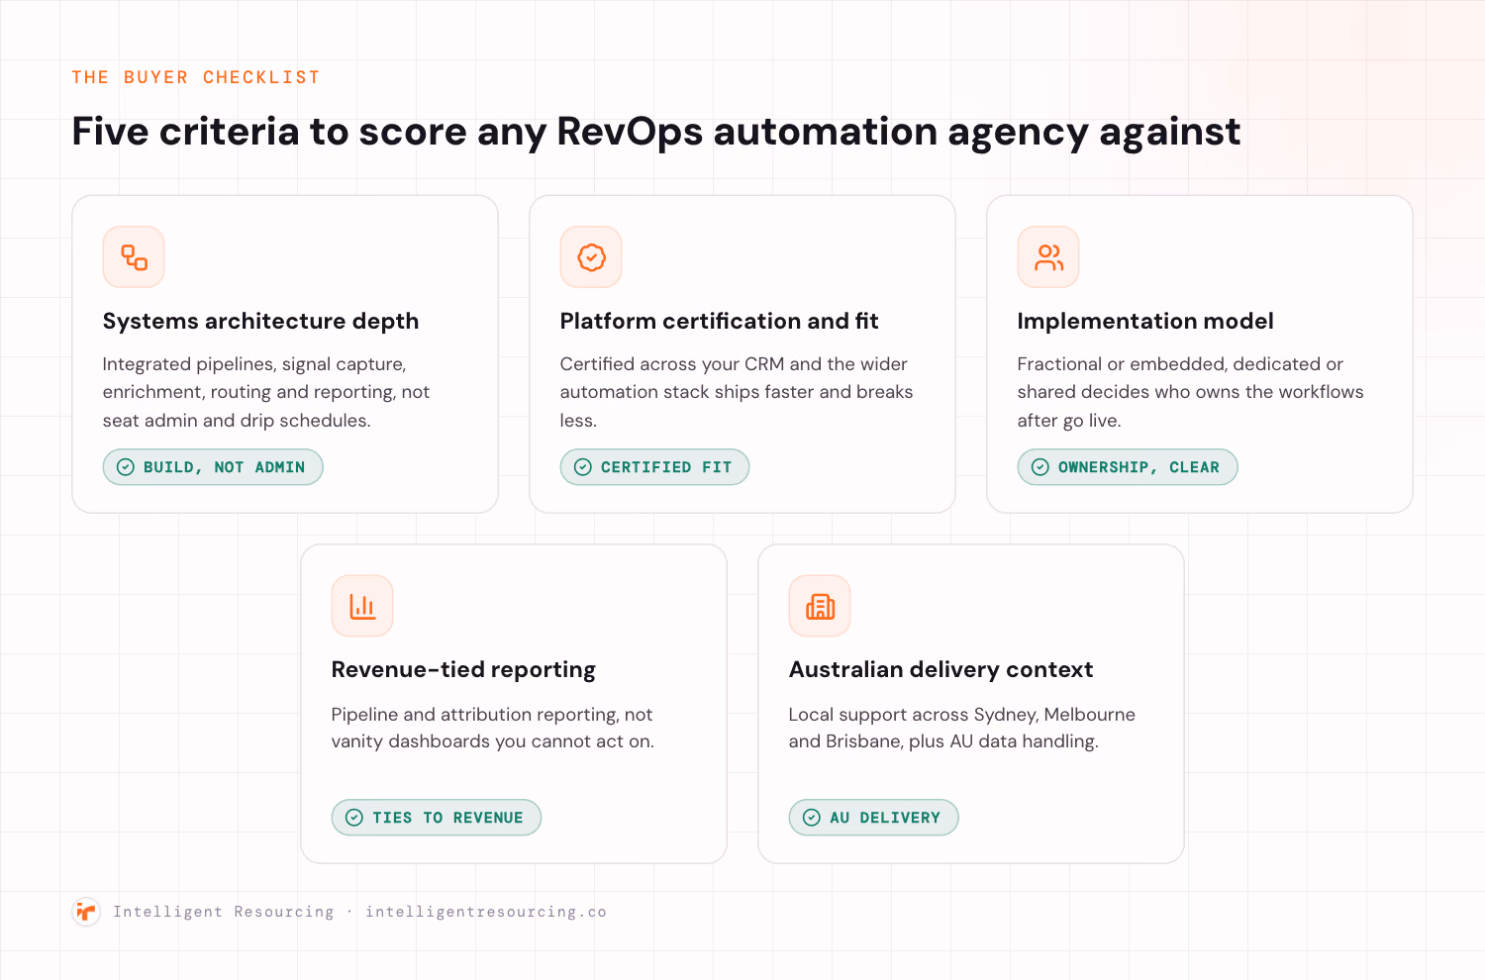Click the BUILD, NOT ADMIN label

224,467
